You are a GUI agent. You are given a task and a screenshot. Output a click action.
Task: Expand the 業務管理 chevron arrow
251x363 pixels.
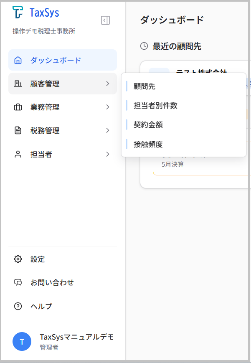pyautogui.click(x=108, y=107)
